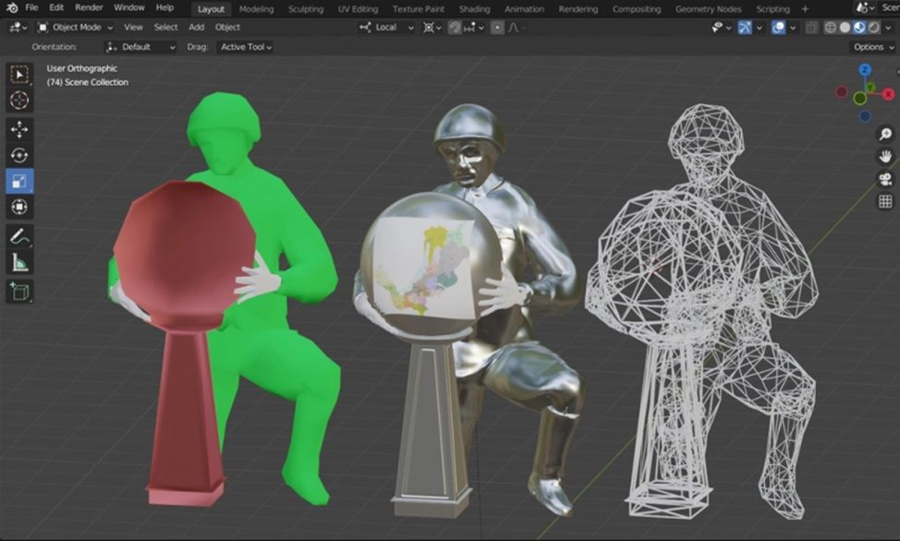Open the Render menu
This screenshot has width=900, height=541.
click(x=89, y=7)
